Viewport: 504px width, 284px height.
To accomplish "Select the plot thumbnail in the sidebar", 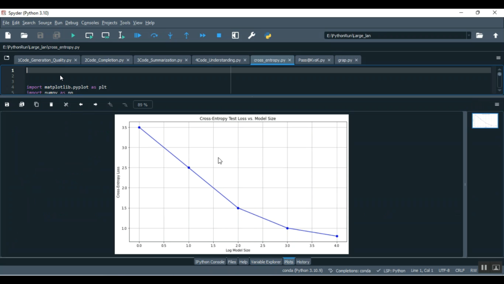I will click(x=485, y=121).
